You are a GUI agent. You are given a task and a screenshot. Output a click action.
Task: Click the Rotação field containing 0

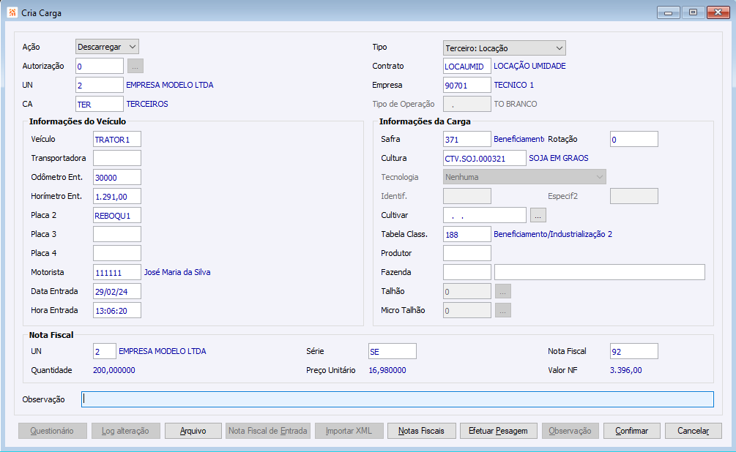click(634, 139)
